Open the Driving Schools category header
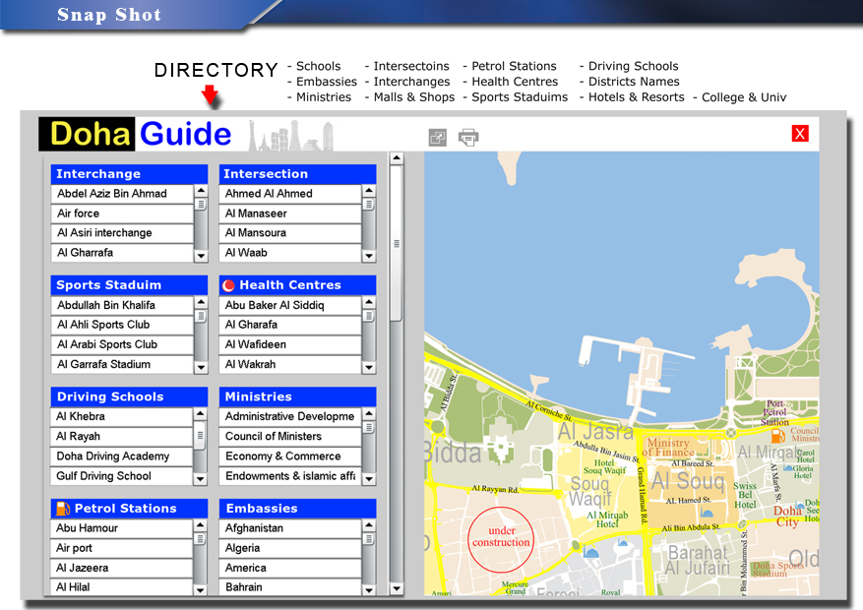This screenshot has width=863, height=610. (x=129, y=396)
